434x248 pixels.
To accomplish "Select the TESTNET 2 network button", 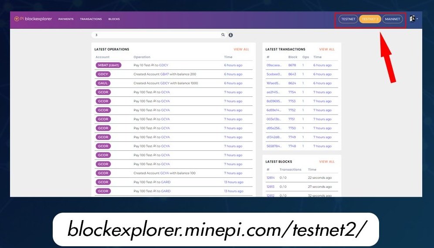I will click(370, 19).
